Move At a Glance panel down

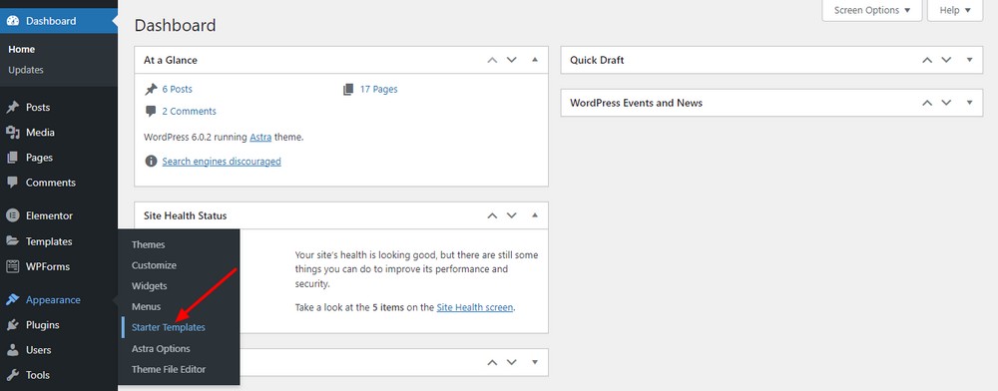(x=512, y=61)
